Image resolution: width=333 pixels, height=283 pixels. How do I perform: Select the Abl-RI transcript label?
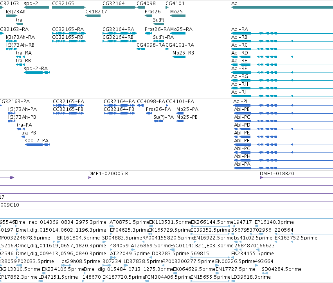pyautogui.click(x=238, y=92)
